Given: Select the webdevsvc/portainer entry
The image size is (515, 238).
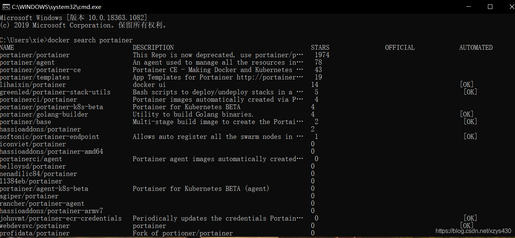Looking at the screenshot, I should click(35, 226).
